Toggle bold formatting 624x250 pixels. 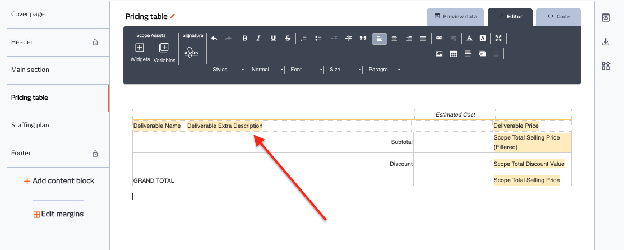(x=245, y=38)
